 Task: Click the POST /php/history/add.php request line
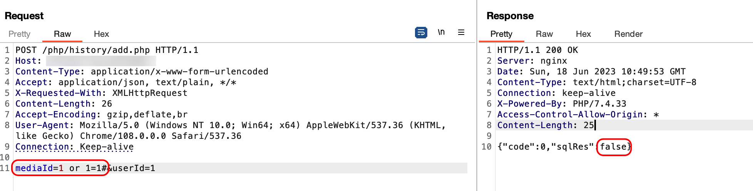pyautogui.click(x=107, y=50)
